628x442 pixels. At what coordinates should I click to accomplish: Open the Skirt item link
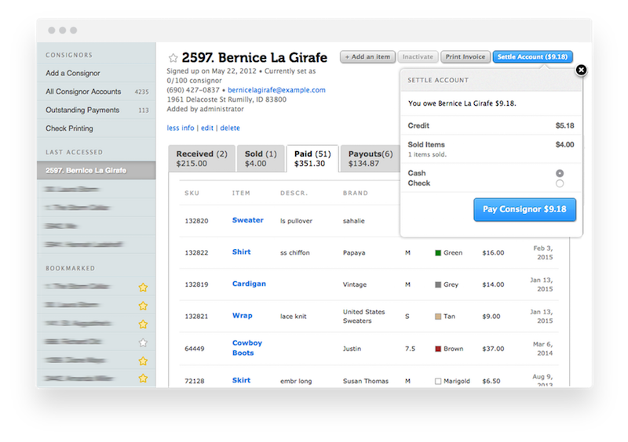point(241,380)
